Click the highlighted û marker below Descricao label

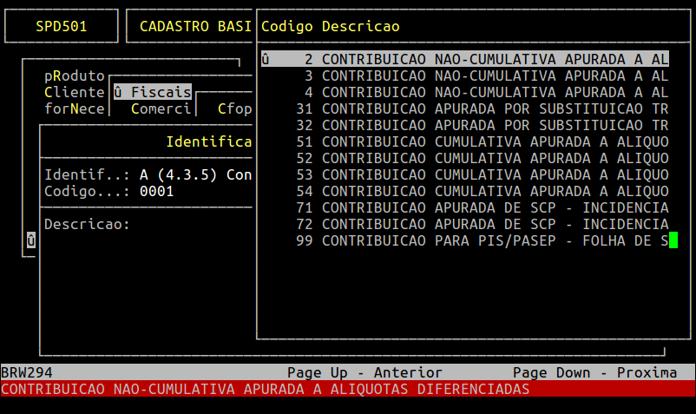coord(31,240)
